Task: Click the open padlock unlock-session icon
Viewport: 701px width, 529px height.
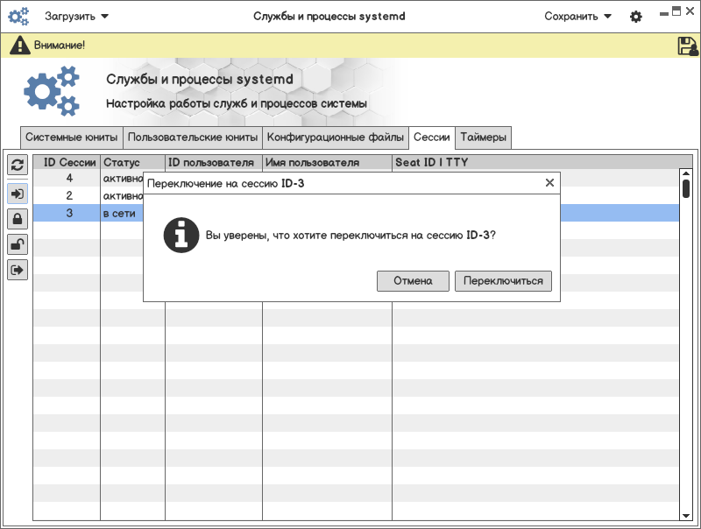Action: click(x=18, y=244)
